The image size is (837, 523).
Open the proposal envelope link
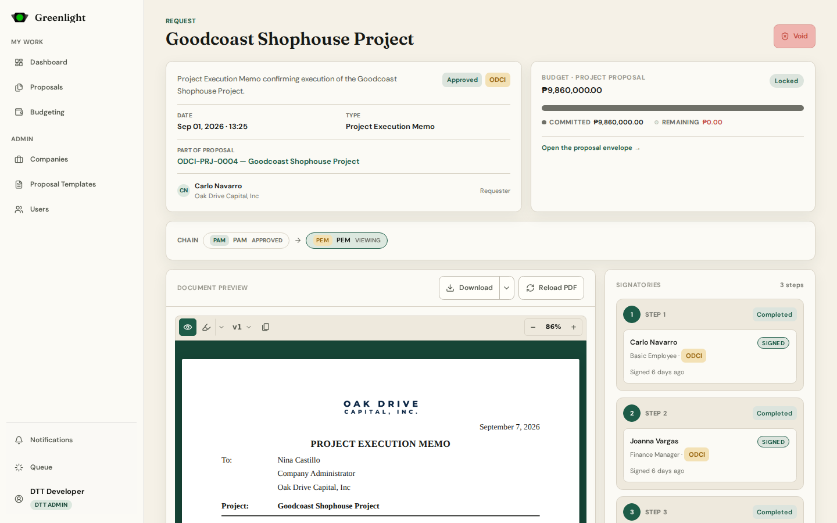[x=591, y=148]
